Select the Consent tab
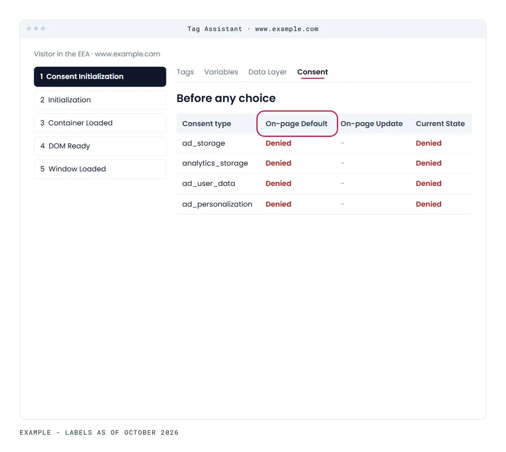The width and height of the screenshot is (506, 452). click(x=312, y=72)
